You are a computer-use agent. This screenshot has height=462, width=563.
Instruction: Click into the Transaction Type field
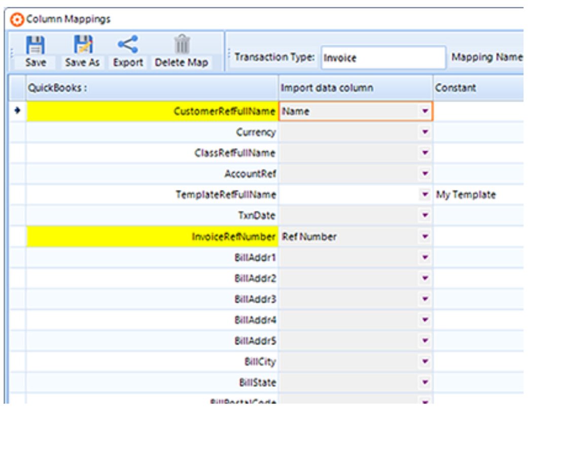click(x=383, y=57)
